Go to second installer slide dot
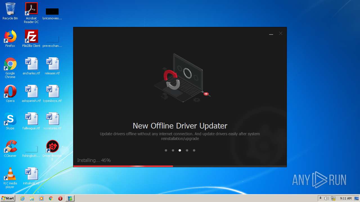 tap(173, 150)
